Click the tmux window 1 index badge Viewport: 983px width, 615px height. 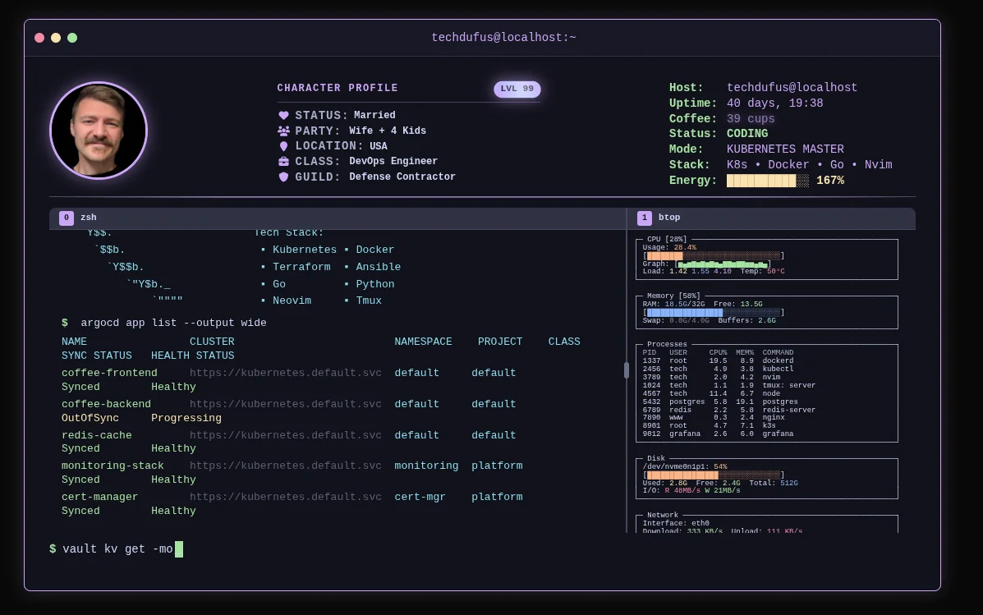pyautogui.click(x=645, y=218)
